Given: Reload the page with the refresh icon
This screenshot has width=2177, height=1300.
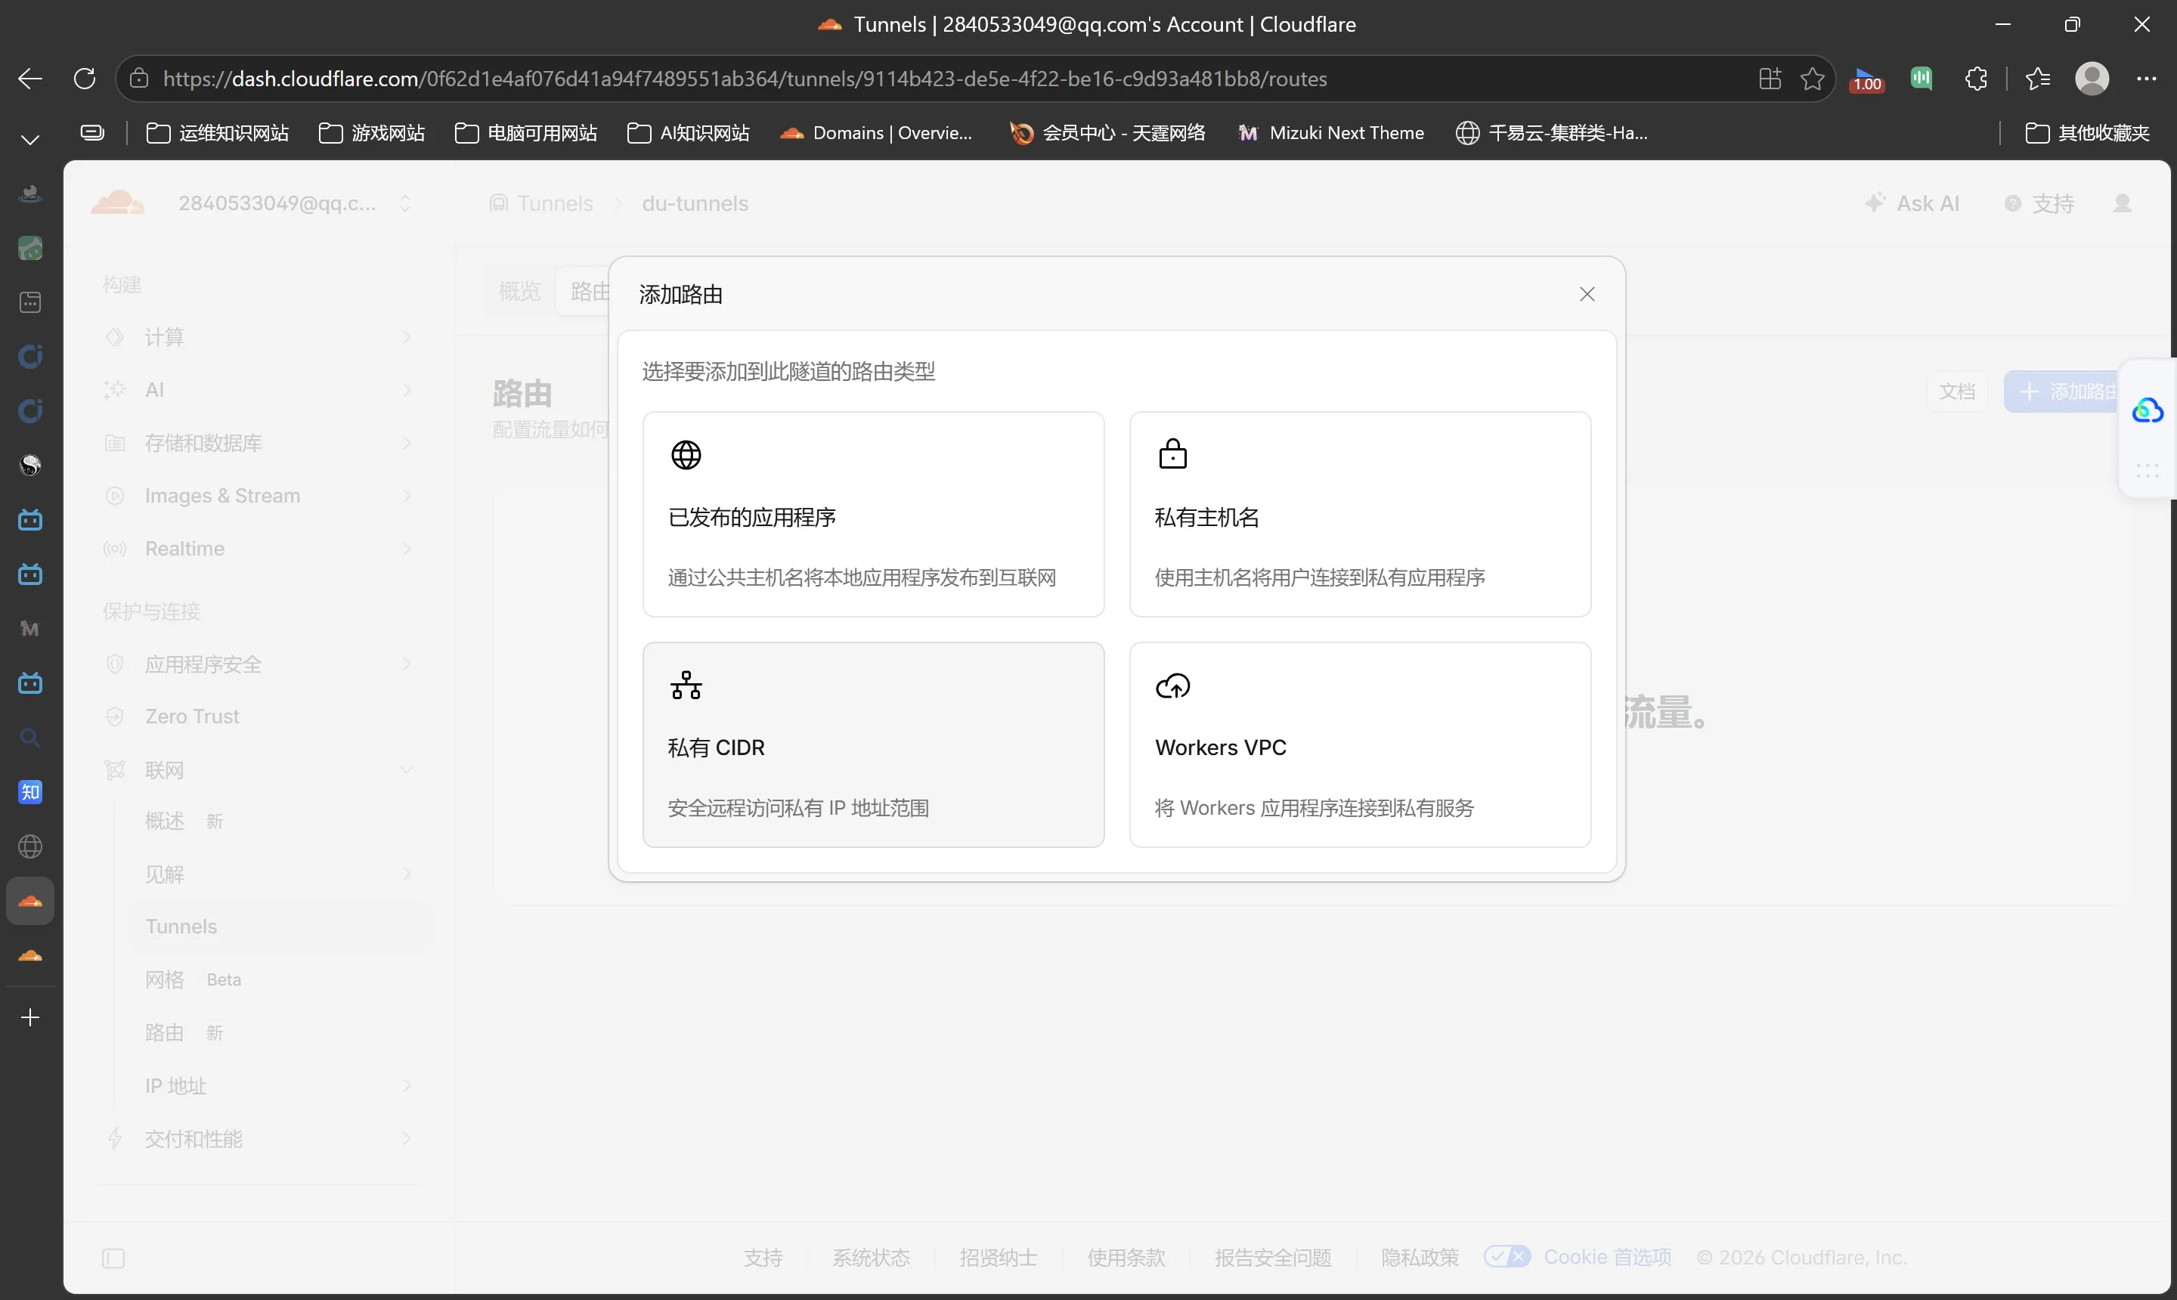Looking at the screenshot, I should (x=85, y=79).
